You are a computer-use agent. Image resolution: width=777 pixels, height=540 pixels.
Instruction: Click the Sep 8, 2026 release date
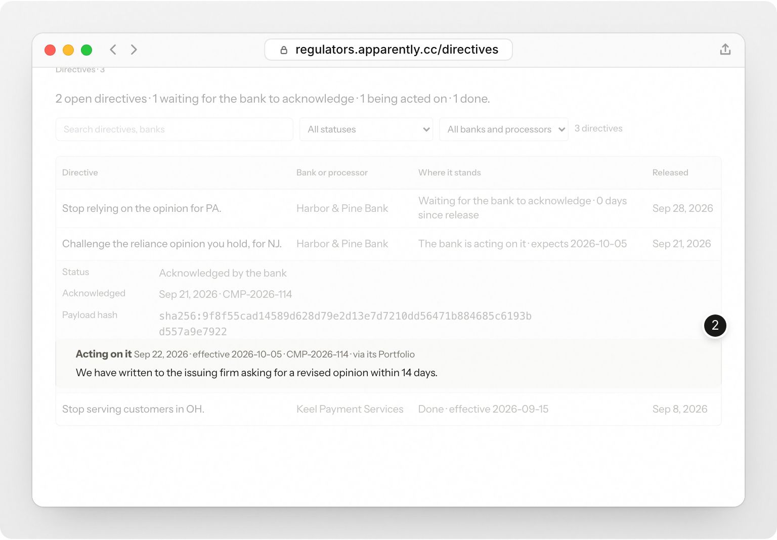[680, 409]
